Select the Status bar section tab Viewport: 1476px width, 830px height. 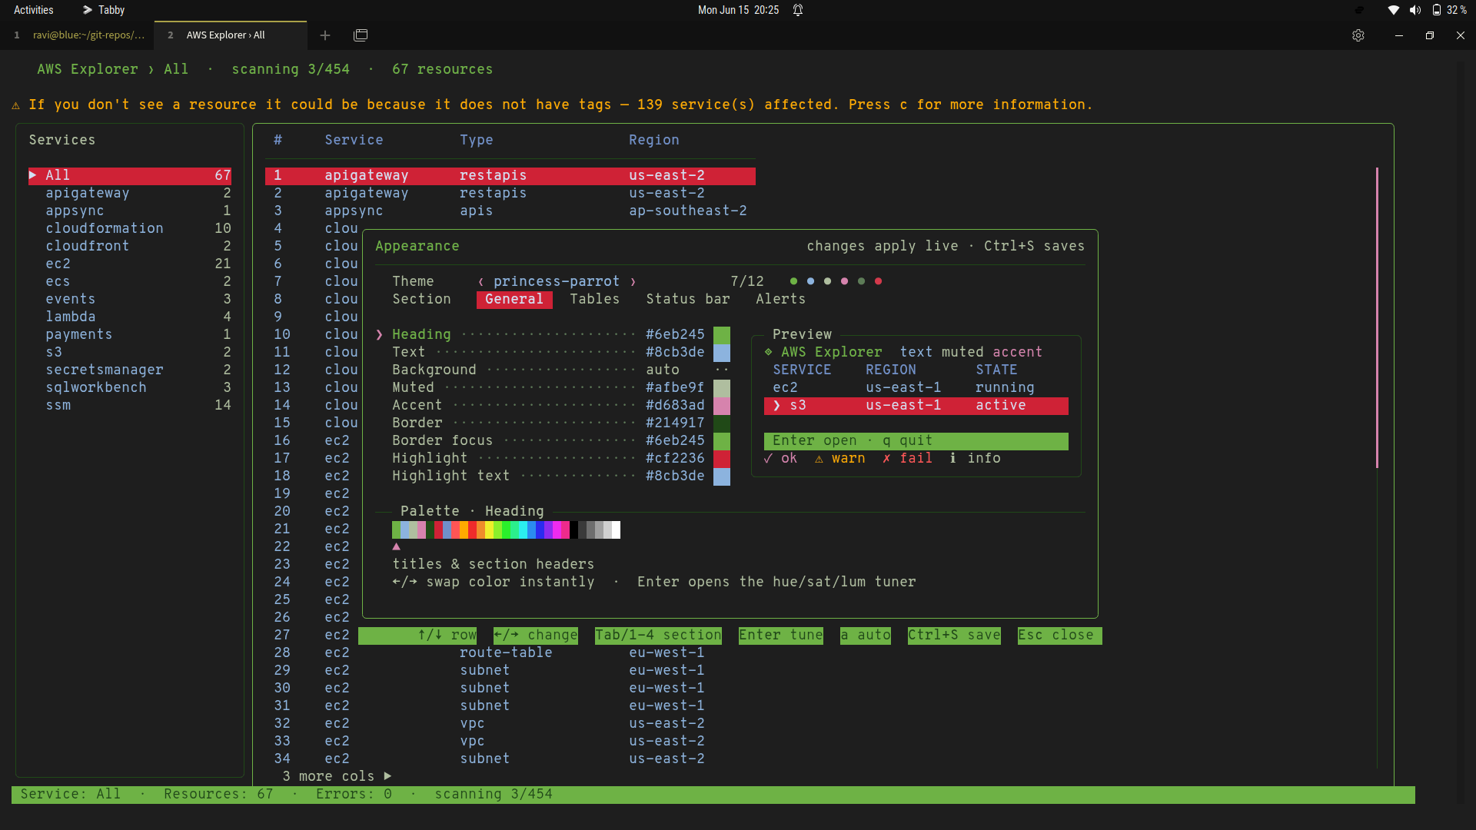click(x=688, y=299)
